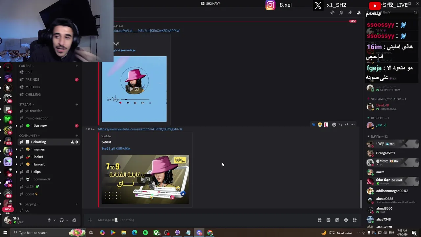Add laughing emoji reaction to hovered message

[x=320, y=125]
